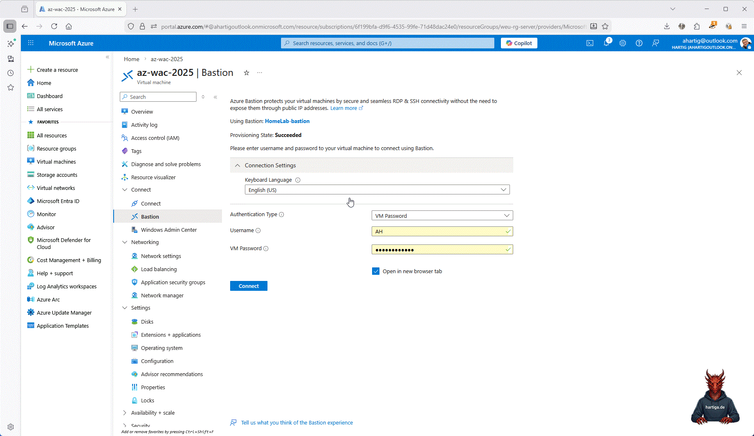Viewport: 754px width, 436px height.
Task: Click the Connect button
Action: [x=249, y=286]
